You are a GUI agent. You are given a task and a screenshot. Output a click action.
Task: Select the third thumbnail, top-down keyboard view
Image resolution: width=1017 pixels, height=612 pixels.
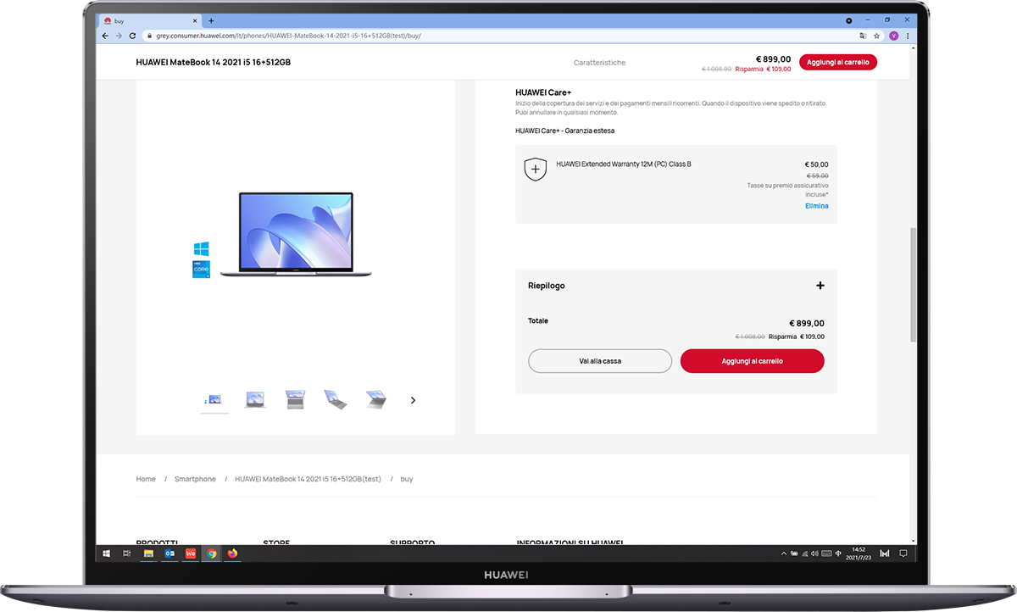pos(295,399)
